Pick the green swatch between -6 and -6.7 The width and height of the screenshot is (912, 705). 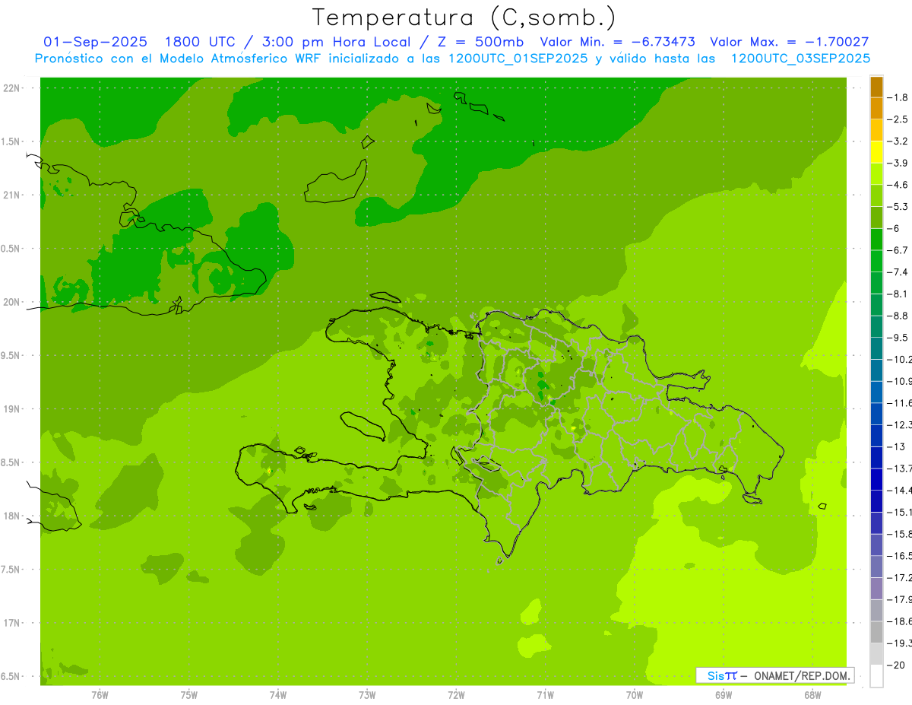click(x=876, y=240)
